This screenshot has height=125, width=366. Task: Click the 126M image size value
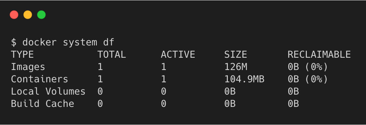pos(236,67)
